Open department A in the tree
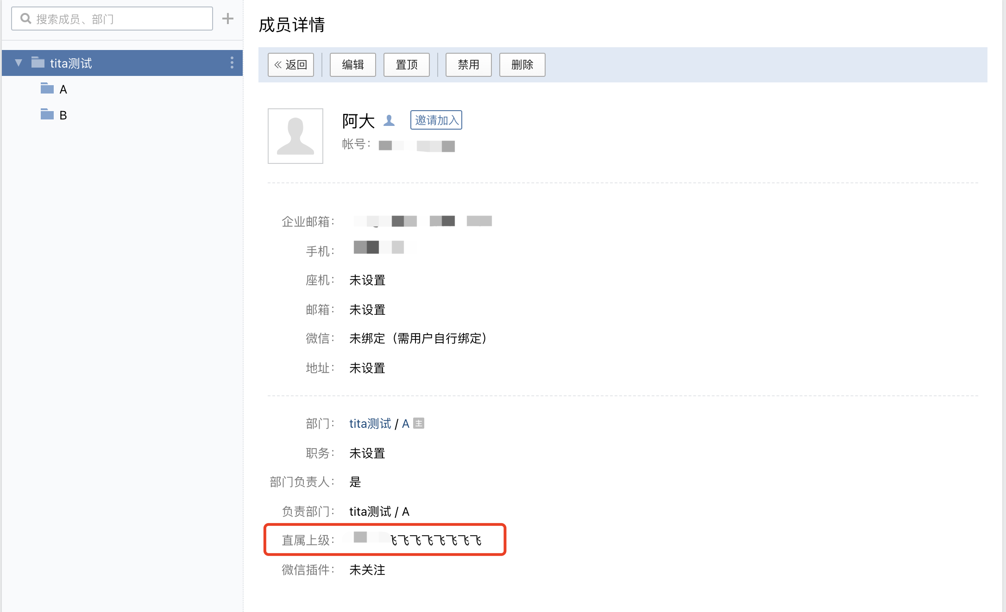The width and height of the screenshot is (1006, 612). click(x=63, y=89)
